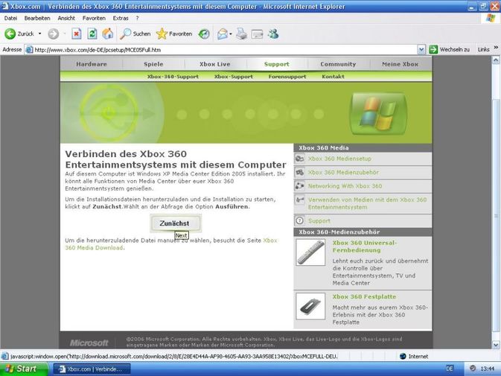Click the History/Media toolbar icon
This screenshot has width=501, height=376.
[x=204, y=34]
